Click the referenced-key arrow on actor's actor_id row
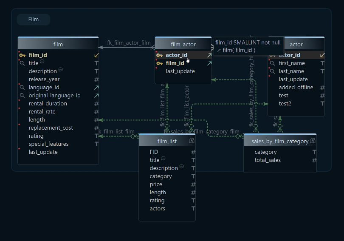 pyautogui.click(x=322, y=55)
